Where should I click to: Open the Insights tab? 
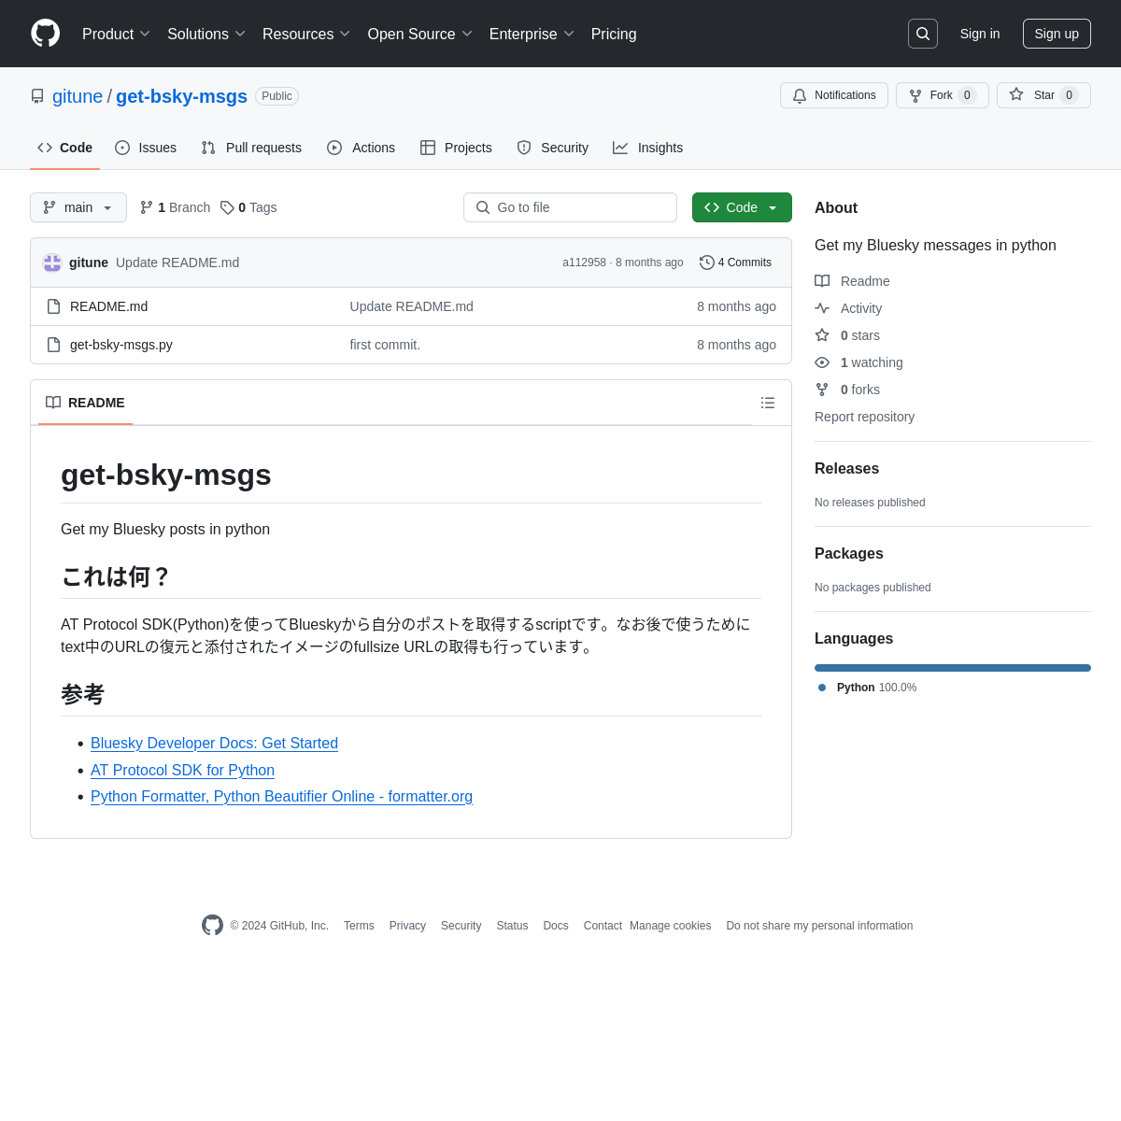coord(647,148)
